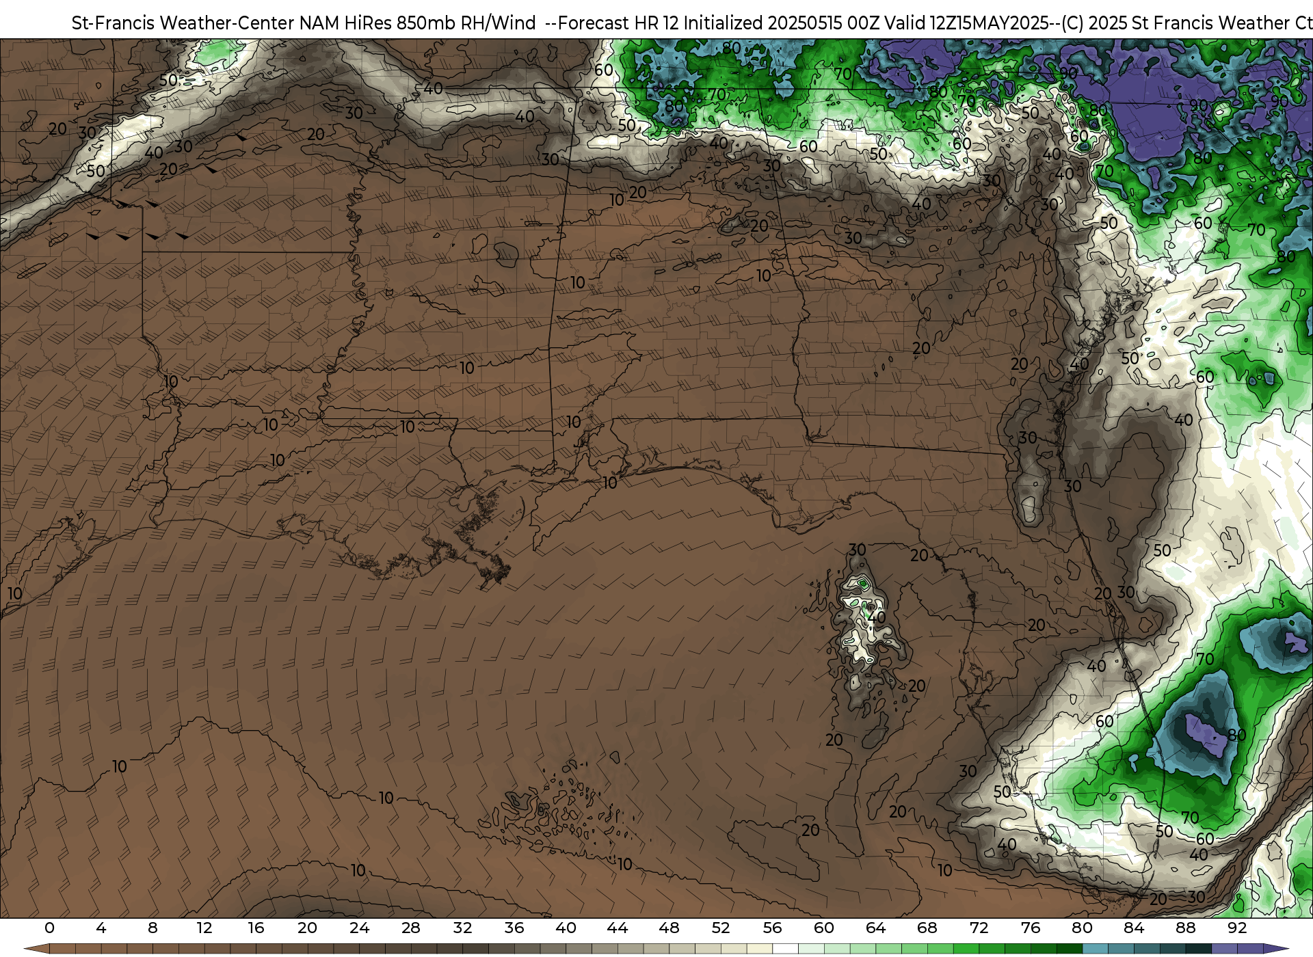Image resolution: width=1313 pixels, height=957 pixels.
Task: Select the color bar tick label '48'
Action: (669, 928)
